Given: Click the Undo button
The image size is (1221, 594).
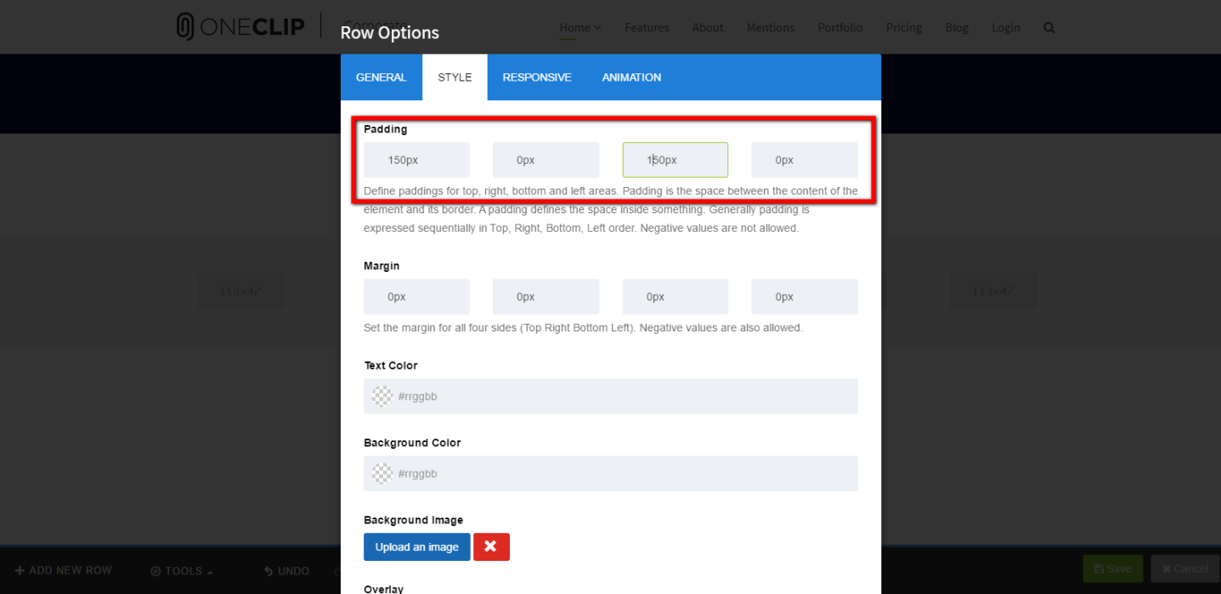Looking at the screenshot, I should tap(285, 570).
